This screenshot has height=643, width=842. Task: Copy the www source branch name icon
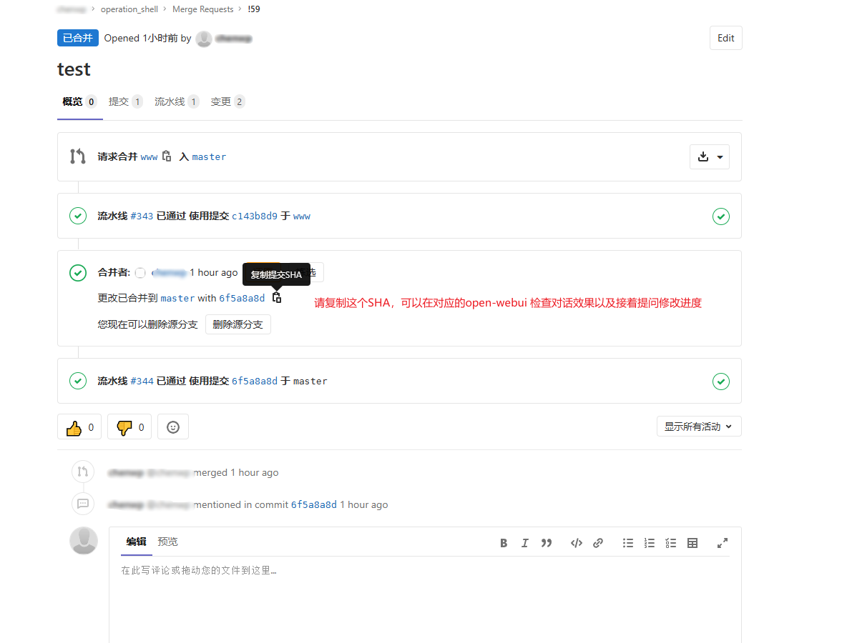167,156
